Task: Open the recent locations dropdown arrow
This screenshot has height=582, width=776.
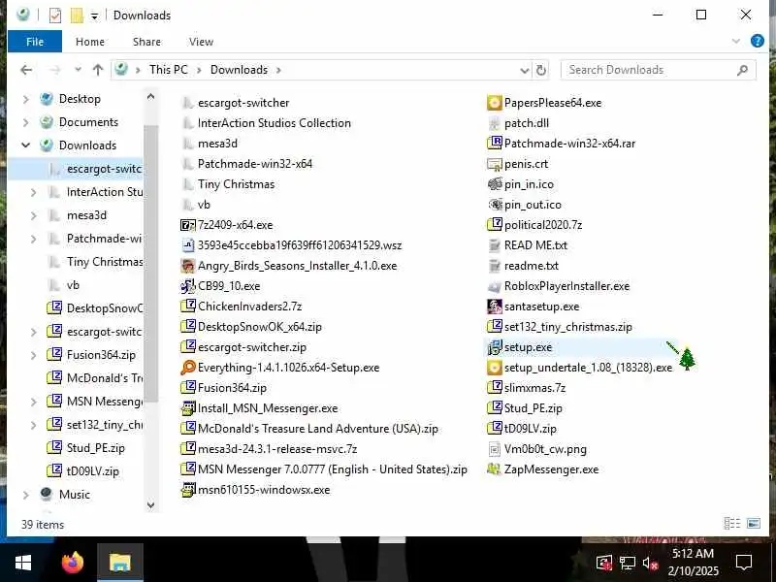Action: click(78, 70)
